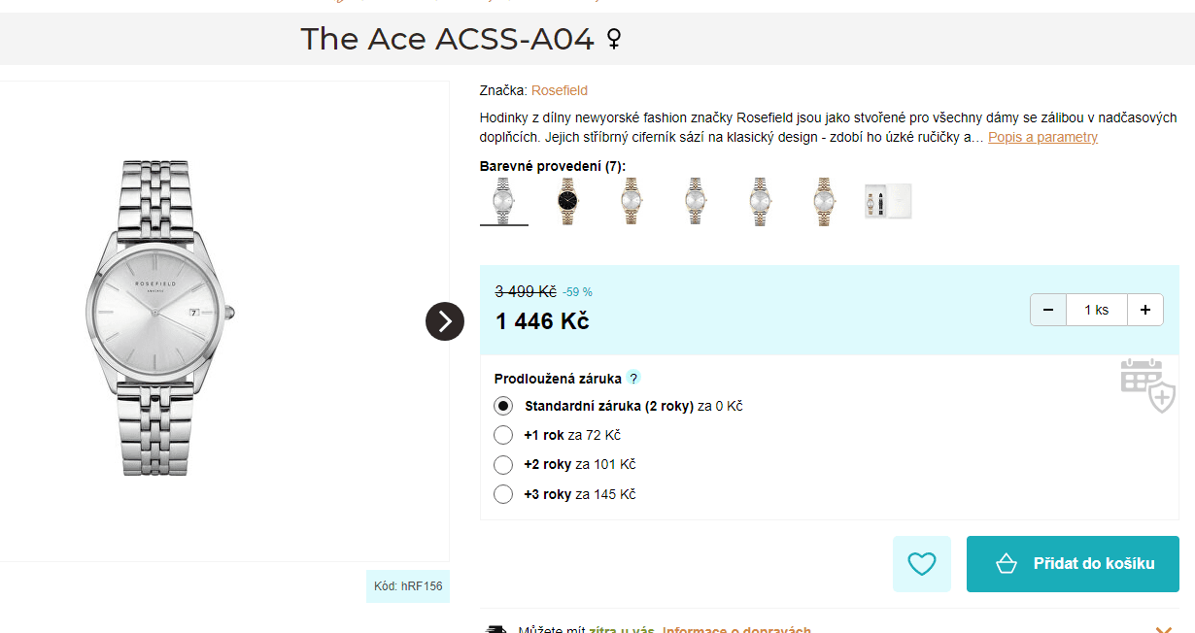Image resolution: width=1195 pixels, height=633 pixels.
Task: Click the next image arrow
Action: 445,321
